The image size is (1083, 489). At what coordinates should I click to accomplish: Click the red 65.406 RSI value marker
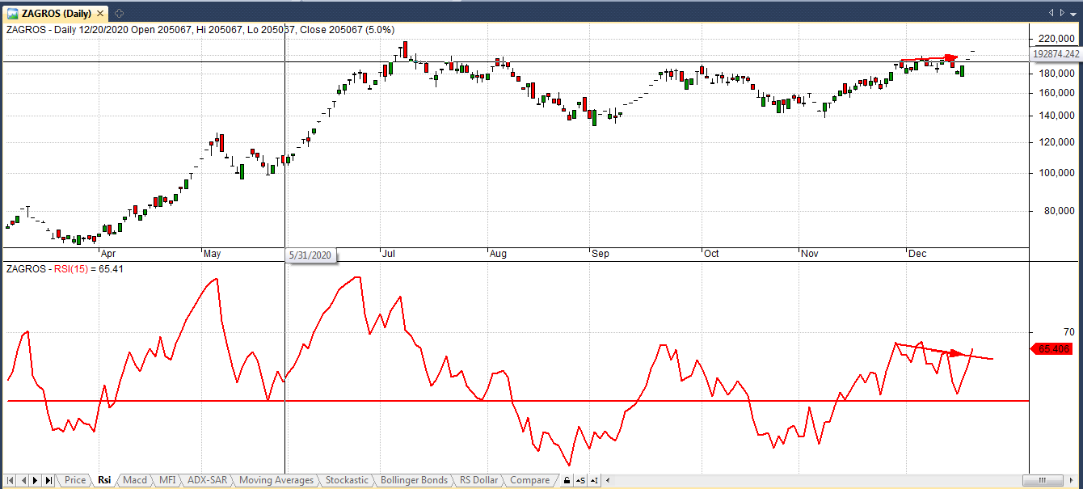click(1054, 349)
